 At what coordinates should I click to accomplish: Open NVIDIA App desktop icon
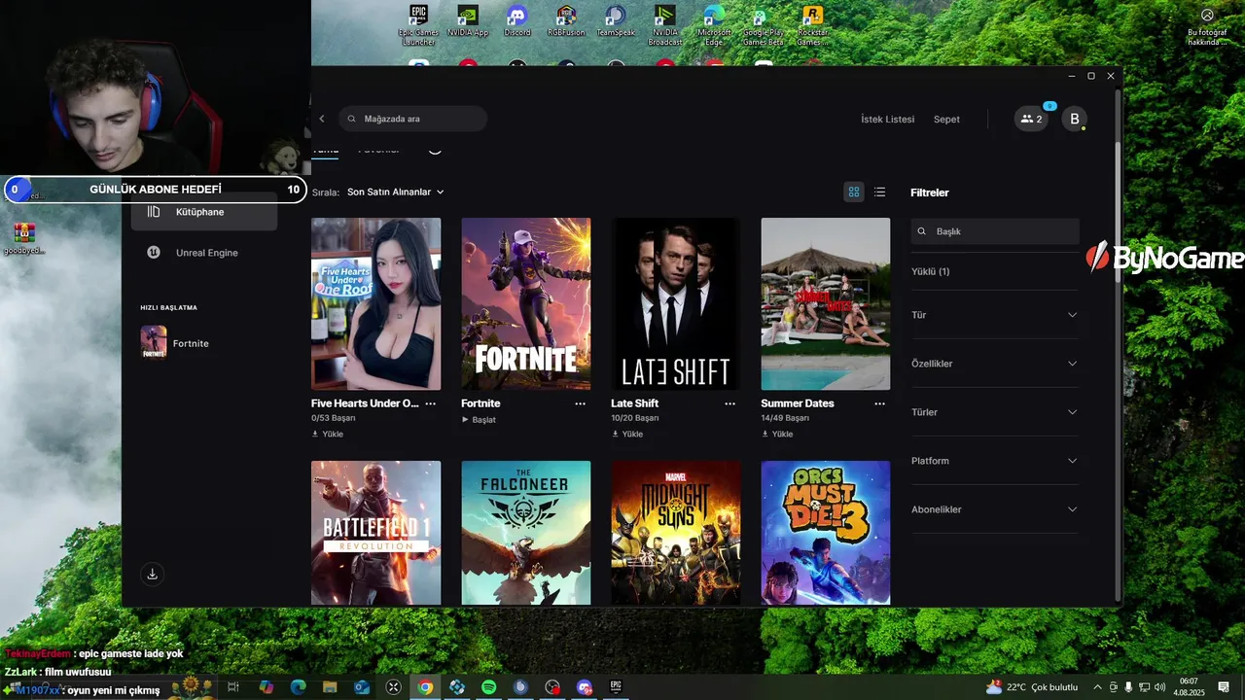tap(468, 21)
